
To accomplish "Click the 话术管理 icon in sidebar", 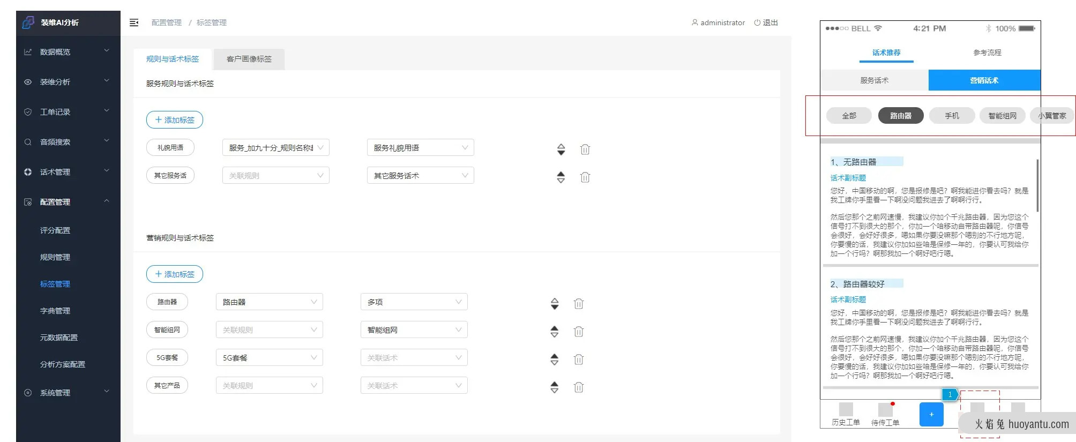I will (x=28, y=172).
